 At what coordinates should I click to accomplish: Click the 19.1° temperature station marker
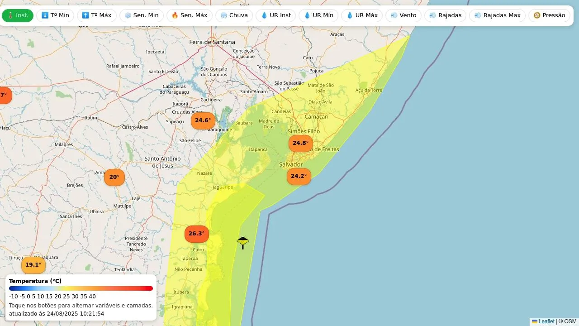coord(33,265)
